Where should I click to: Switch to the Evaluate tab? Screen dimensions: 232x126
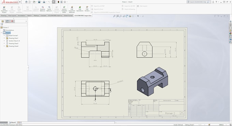pyautogui.click(x=43, y=16)
